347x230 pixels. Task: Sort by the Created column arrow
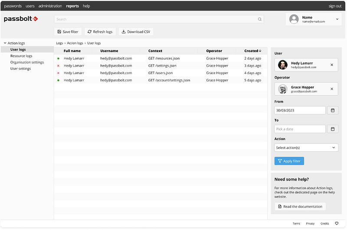pyautogui.click(x=260, y=51)
